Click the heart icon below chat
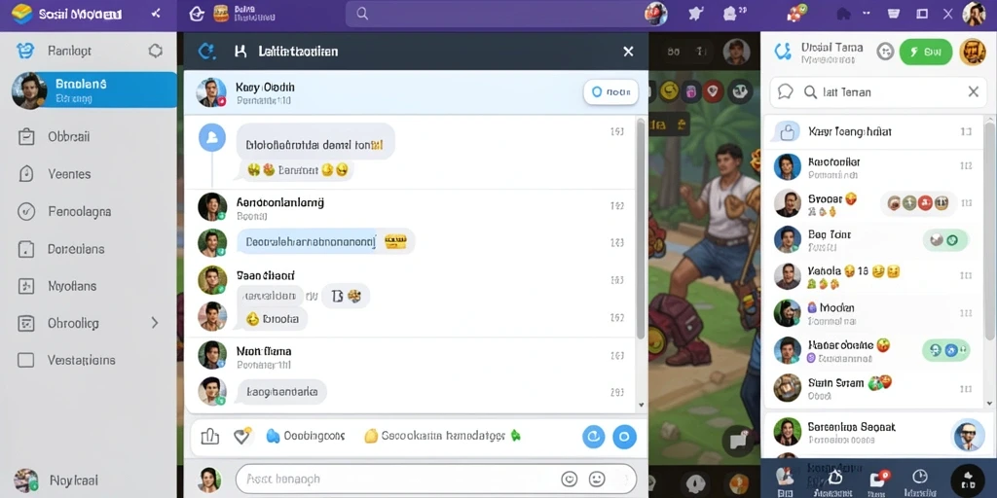Image resolution: width=997 pixels, height=498 pixels. click(242, 436)
